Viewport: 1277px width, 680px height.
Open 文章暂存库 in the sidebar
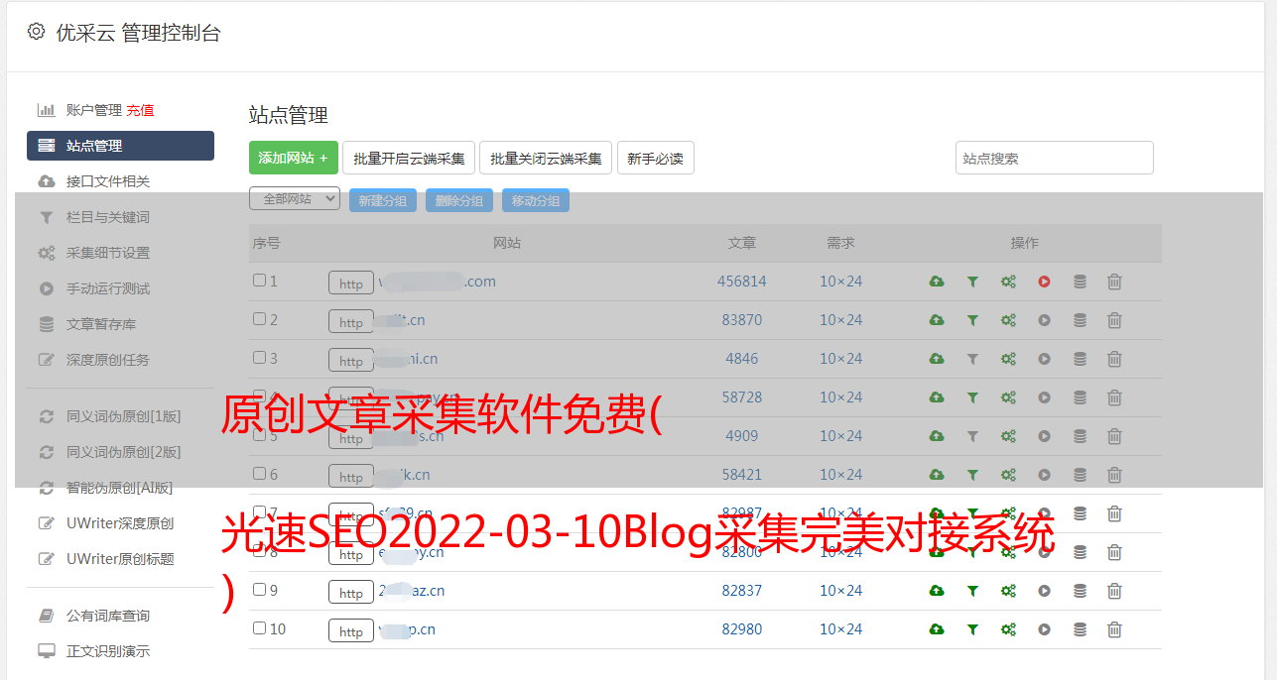(101, 324)
